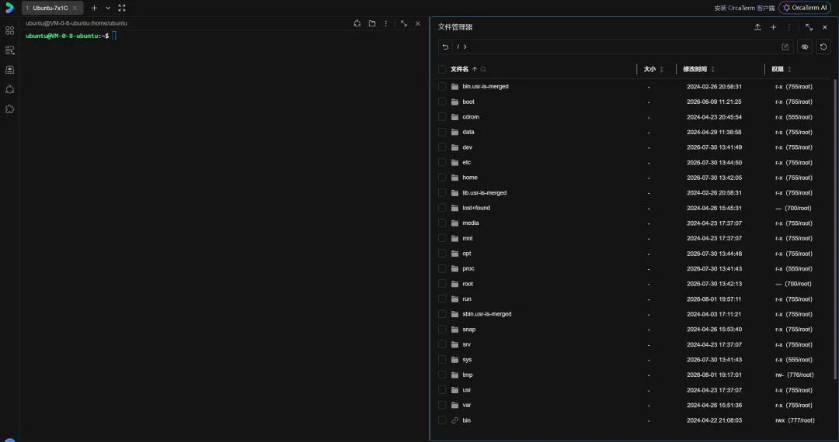Focus the terminal command prompt

[x=114, y=36]
